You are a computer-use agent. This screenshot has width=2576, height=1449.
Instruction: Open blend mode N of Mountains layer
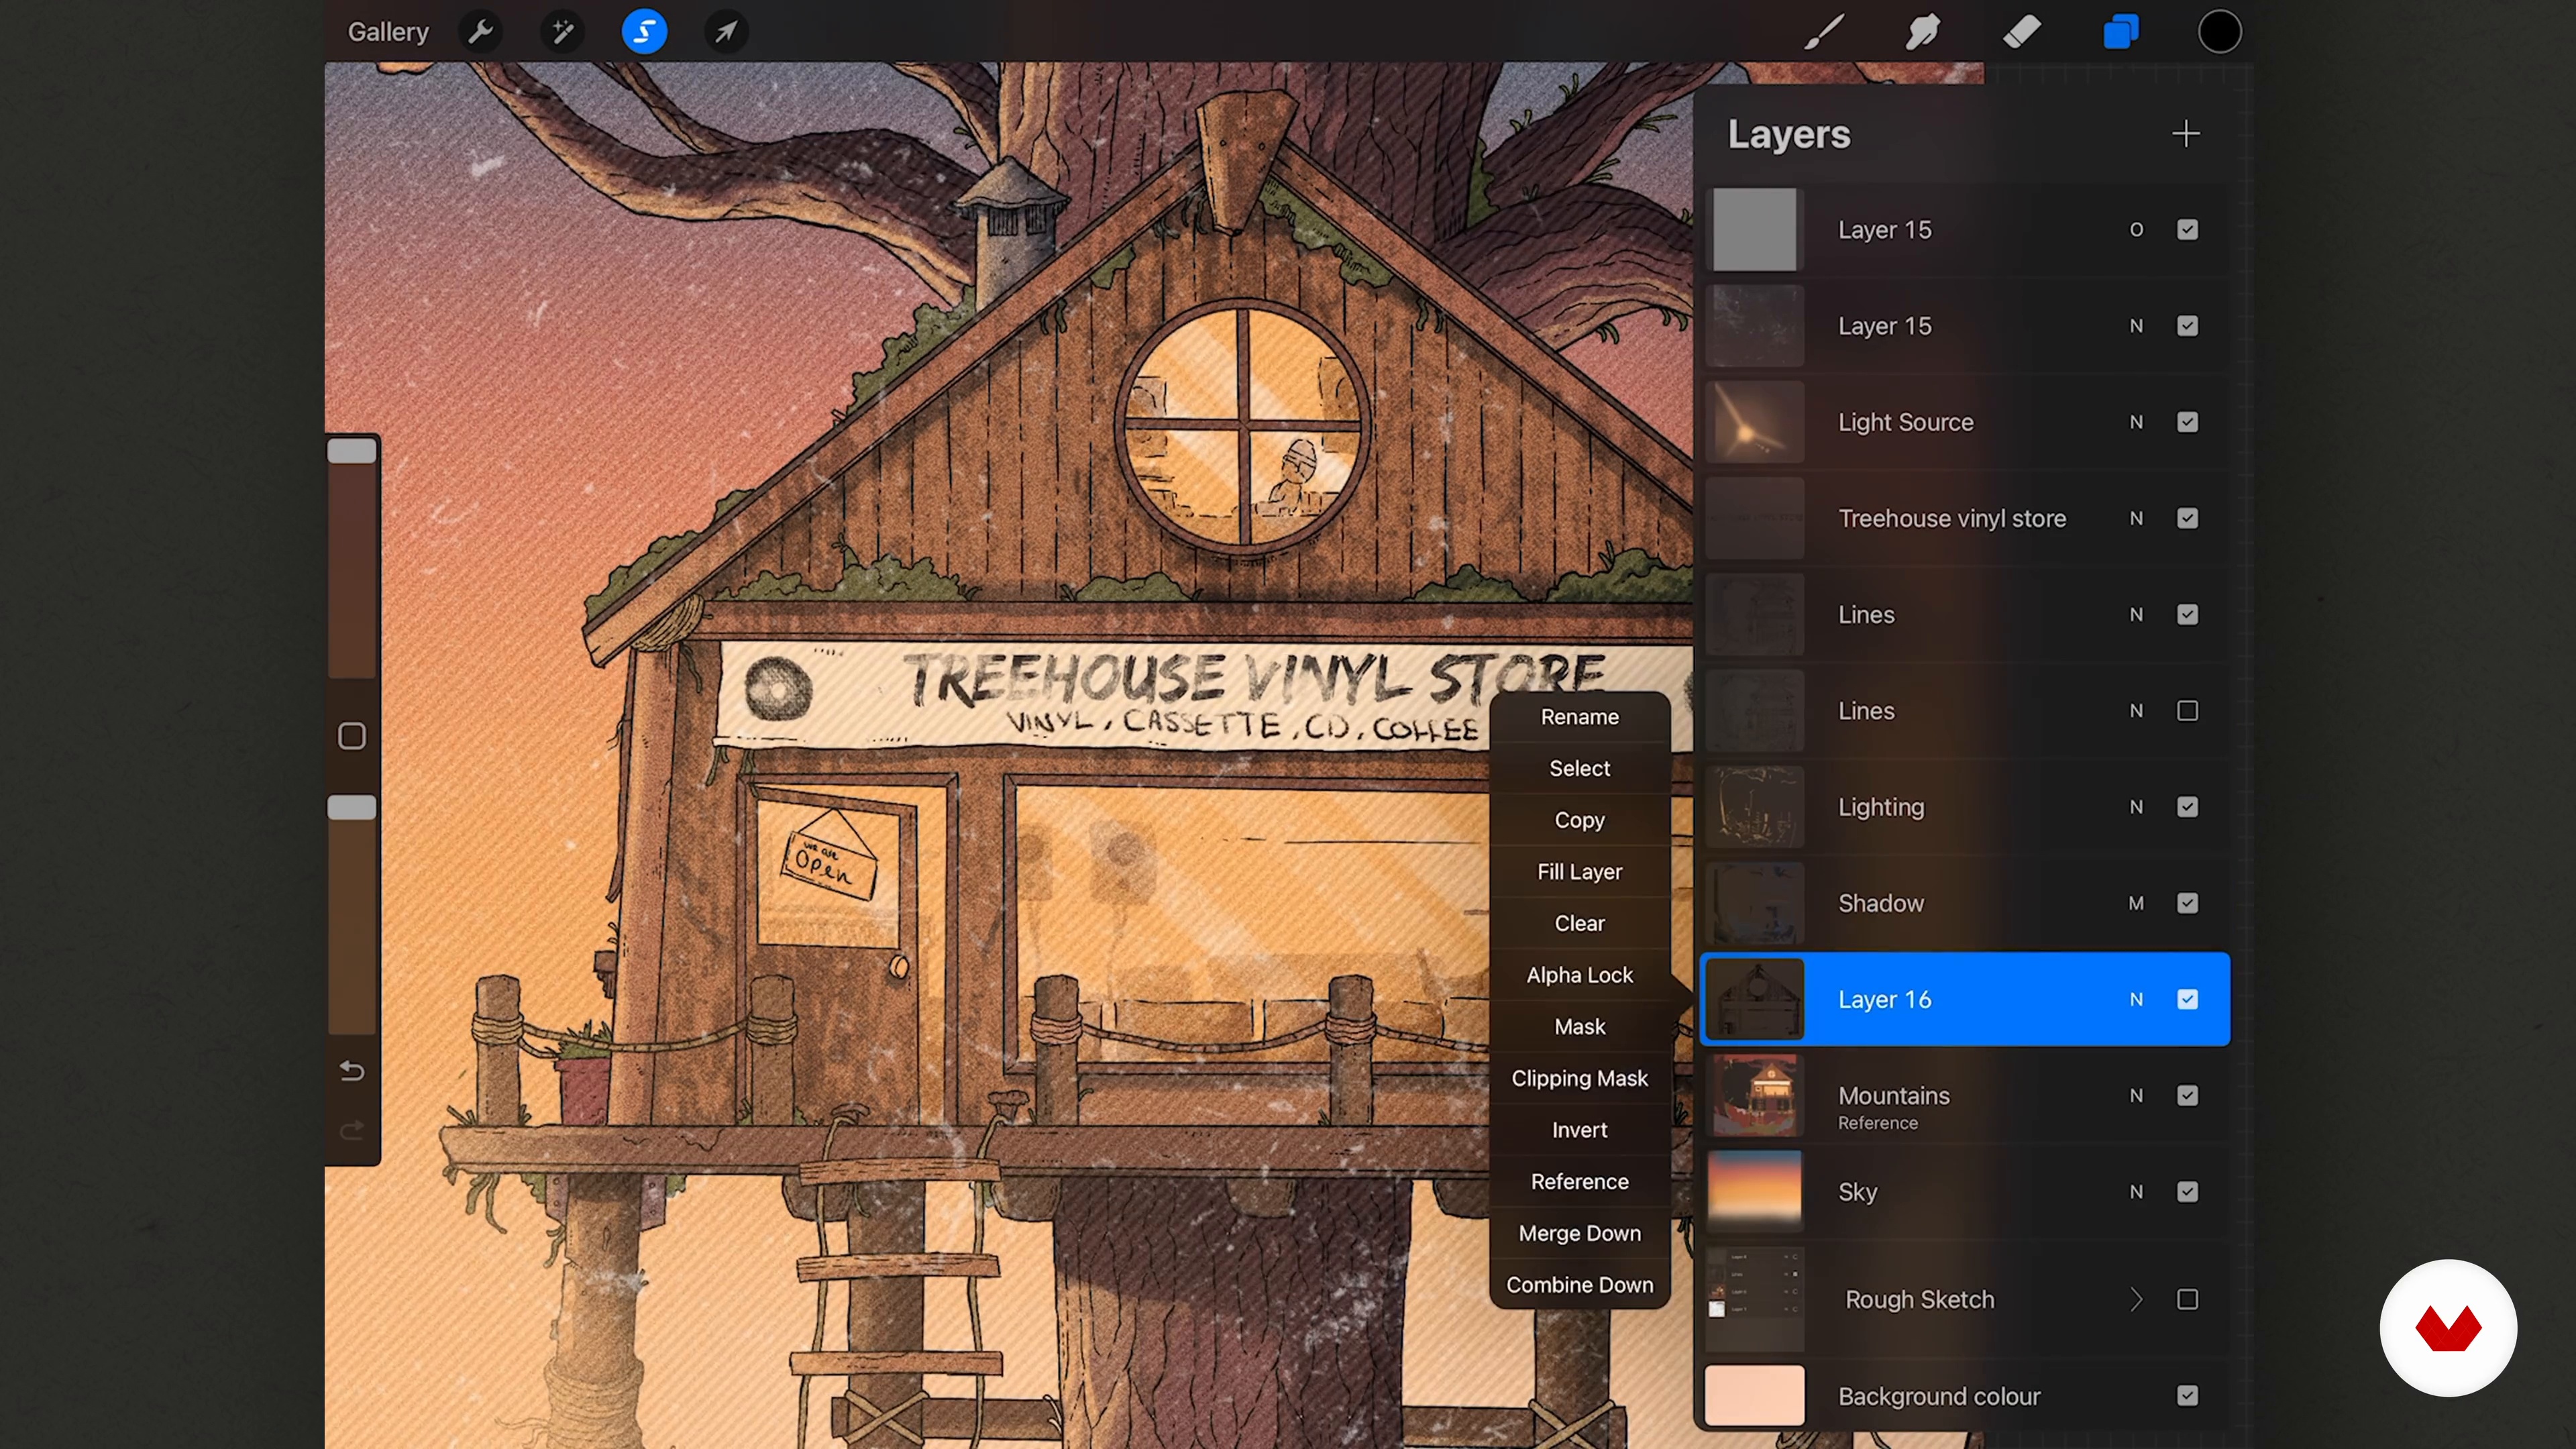[2136, 1096]
